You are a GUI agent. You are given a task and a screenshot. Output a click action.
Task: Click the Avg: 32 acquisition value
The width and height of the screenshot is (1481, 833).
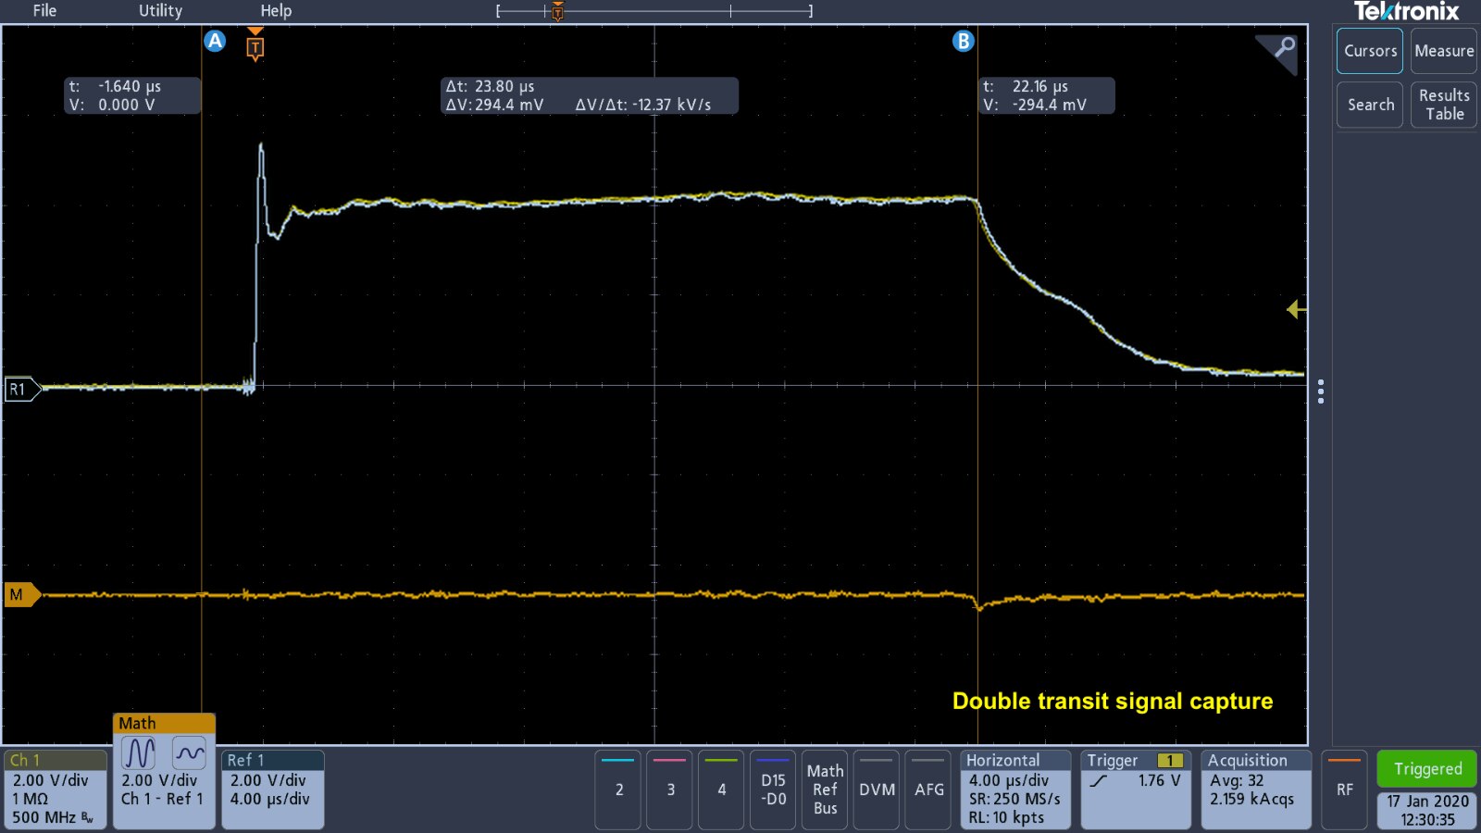point(1237,780)
